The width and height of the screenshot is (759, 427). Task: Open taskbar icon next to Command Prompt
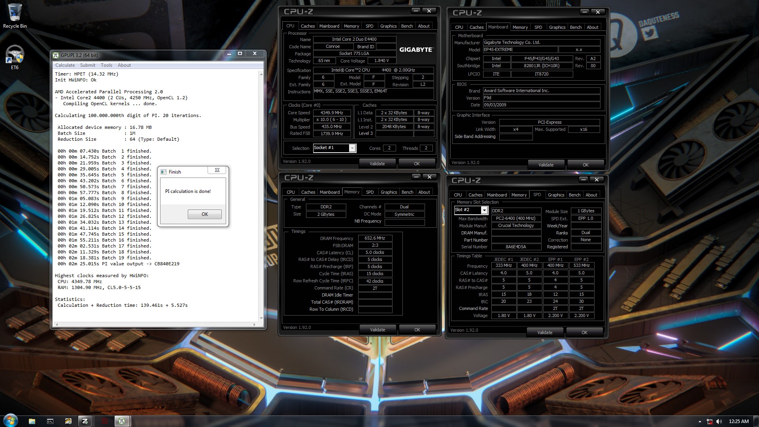[68, 421]
